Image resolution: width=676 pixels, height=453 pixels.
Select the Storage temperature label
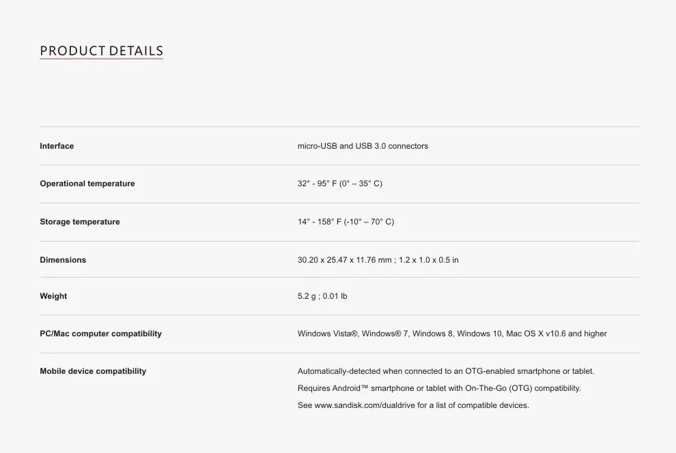(x=80, y=222)
